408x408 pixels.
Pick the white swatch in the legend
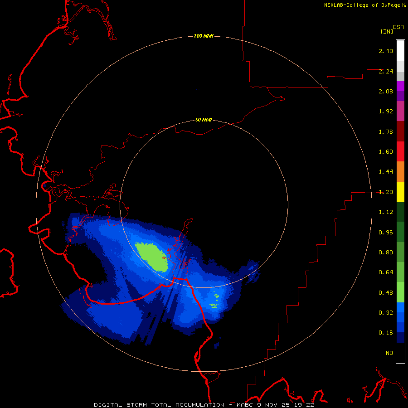click(400, 51)
